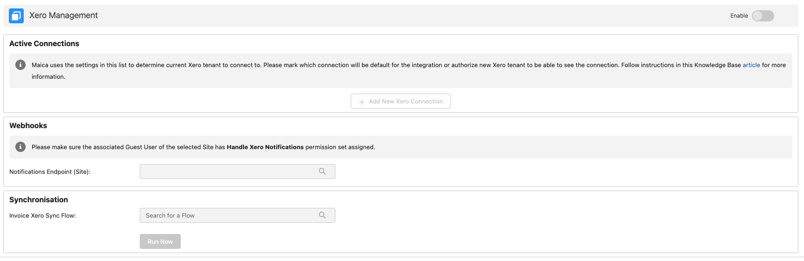Open the Knowledge Base article link
The height and width of the screenshot is (261, 804).
pos(751,65)
